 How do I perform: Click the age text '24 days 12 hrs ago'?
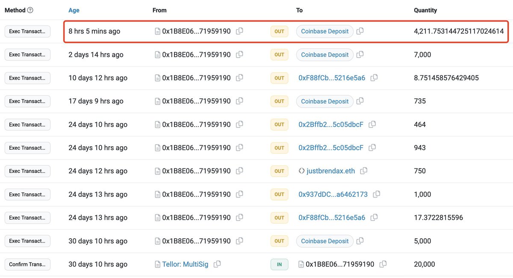[98, 171]
